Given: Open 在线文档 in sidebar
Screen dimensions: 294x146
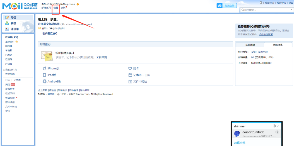Looking at the screenshot, I should [10, 93].
